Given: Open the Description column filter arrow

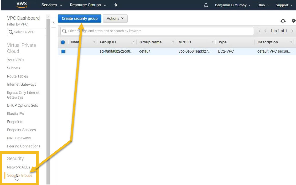Looking at the screenshot, I should [291, 42].
